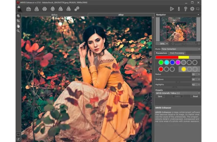Click the Print image toolbar icon
The width and height of the screenshot is (217, 142).
click(45, 9)
